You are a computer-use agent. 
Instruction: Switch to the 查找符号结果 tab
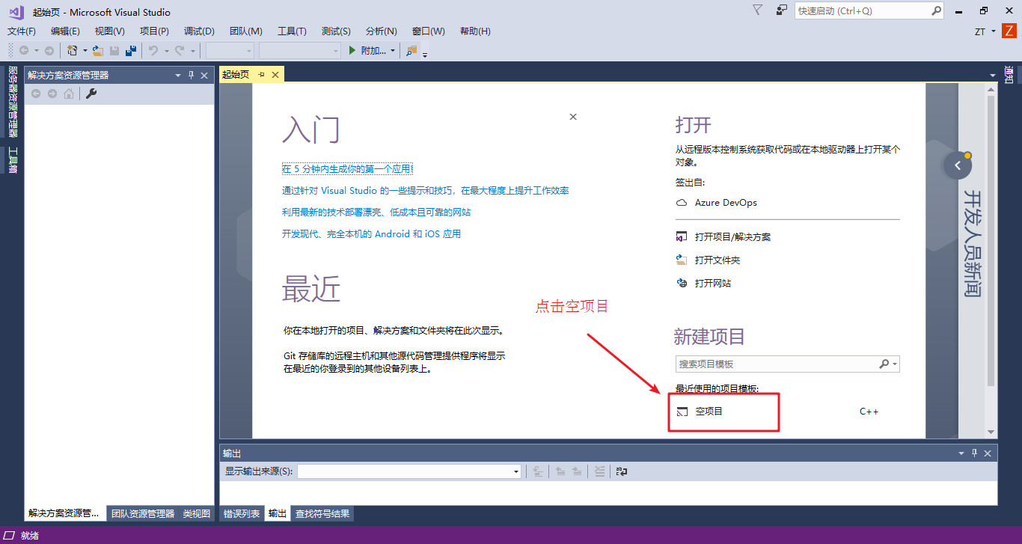(322, 513)
